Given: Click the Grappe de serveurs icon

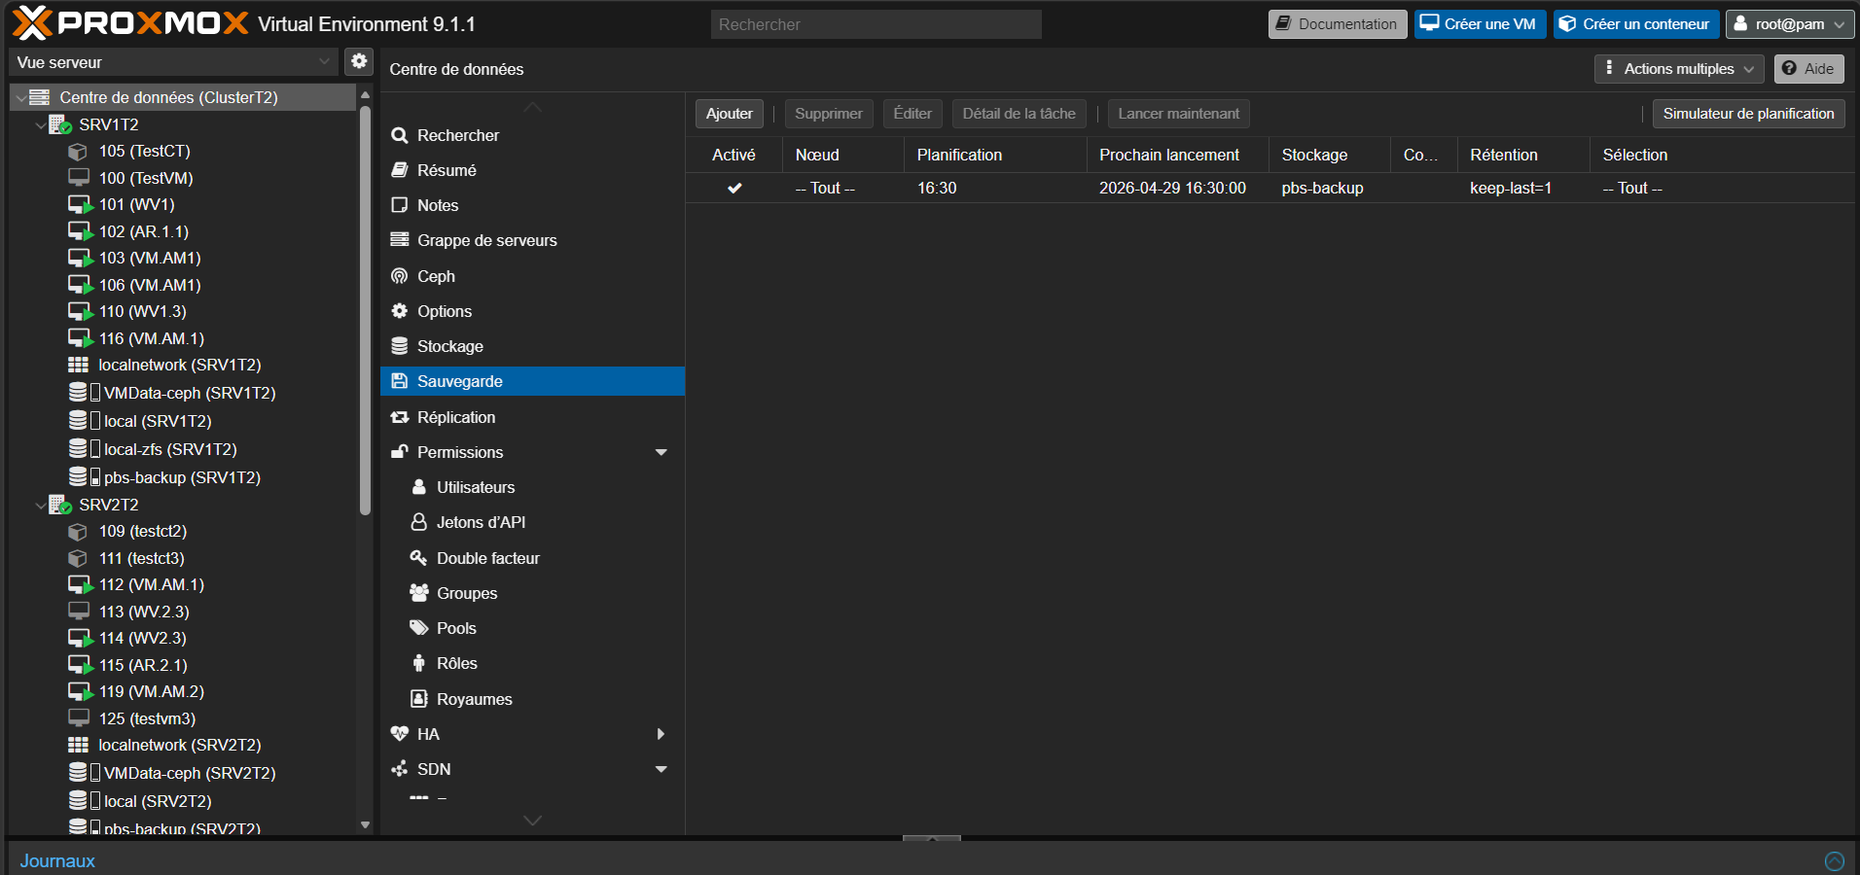Looking at the screenshot, I should 399,240.
